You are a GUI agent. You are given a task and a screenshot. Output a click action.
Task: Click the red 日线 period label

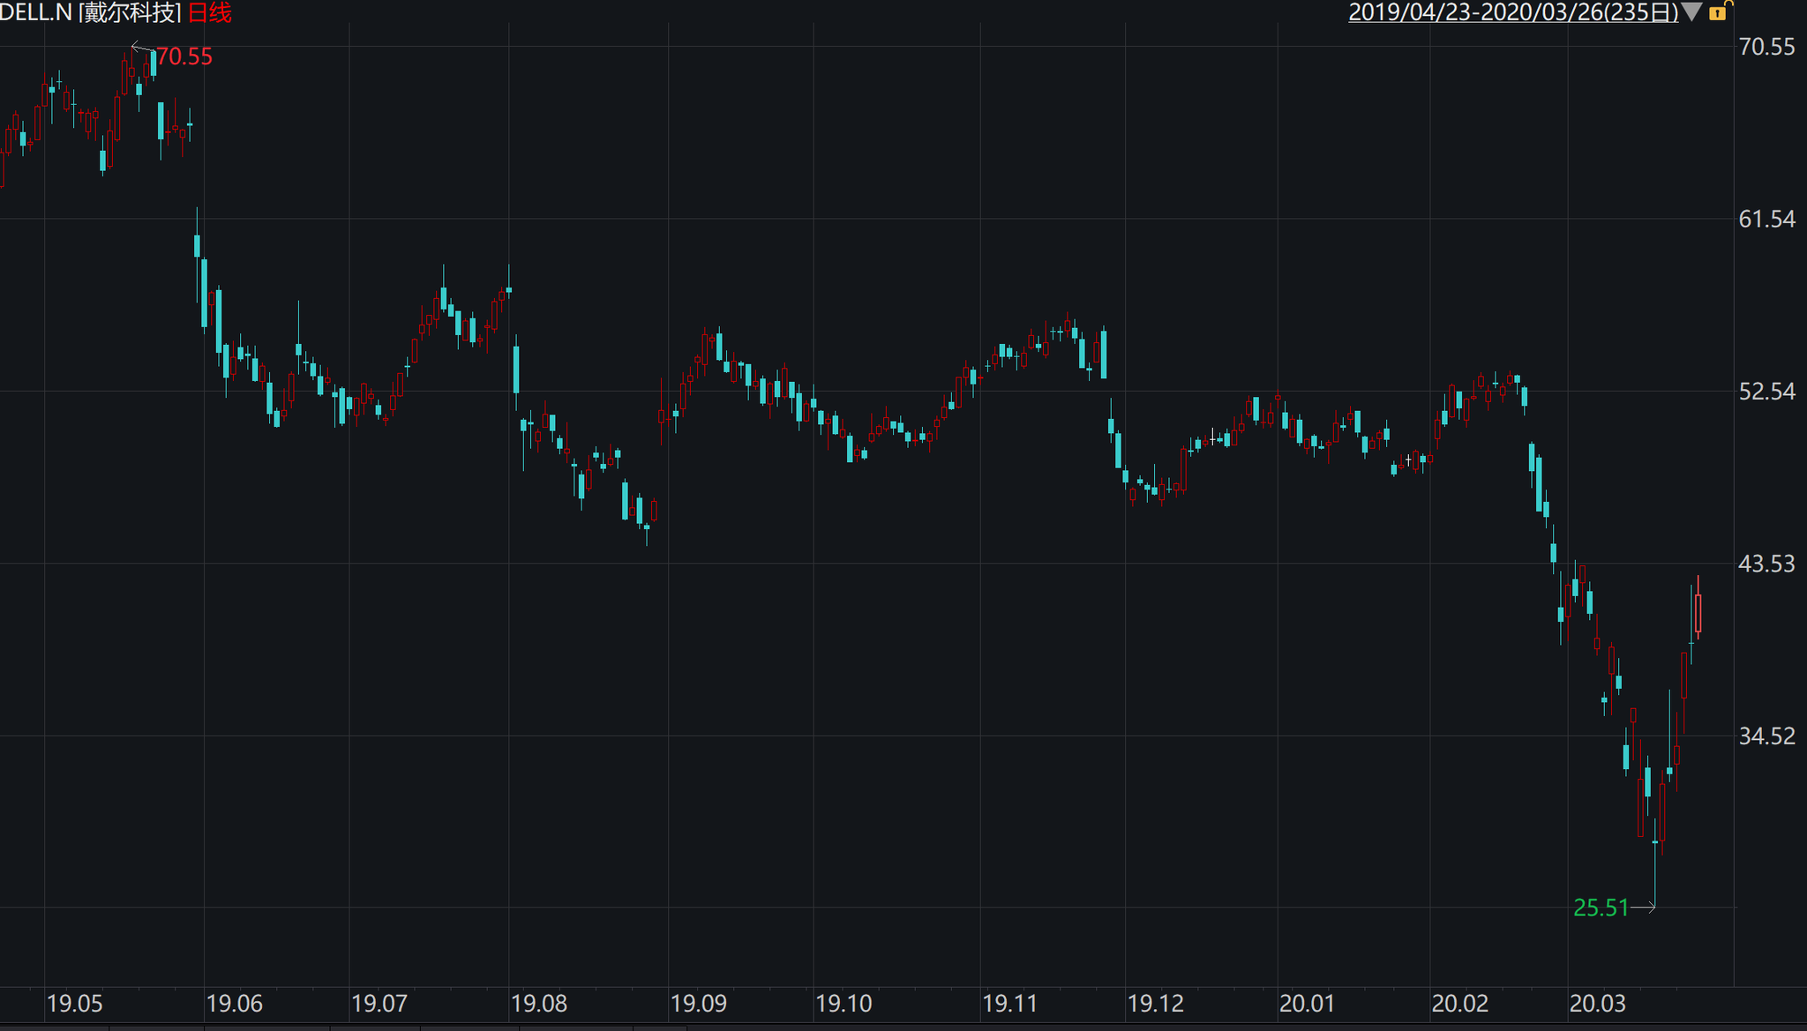[x=210, y=12]
